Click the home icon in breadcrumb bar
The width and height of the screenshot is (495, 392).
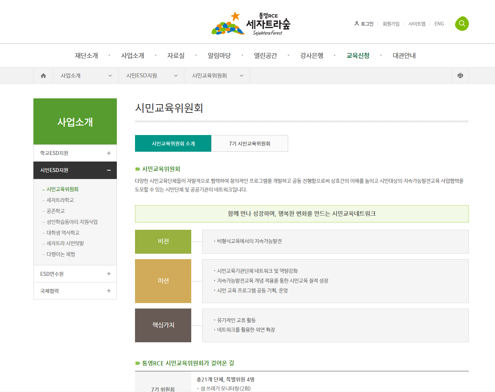(43, 75)
